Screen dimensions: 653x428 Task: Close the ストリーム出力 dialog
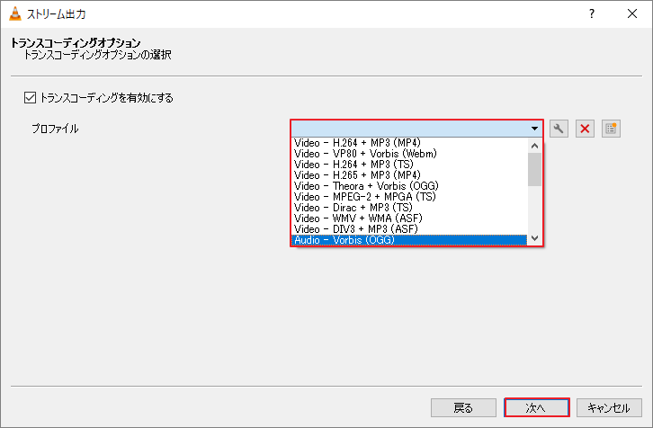click(632, 13)
